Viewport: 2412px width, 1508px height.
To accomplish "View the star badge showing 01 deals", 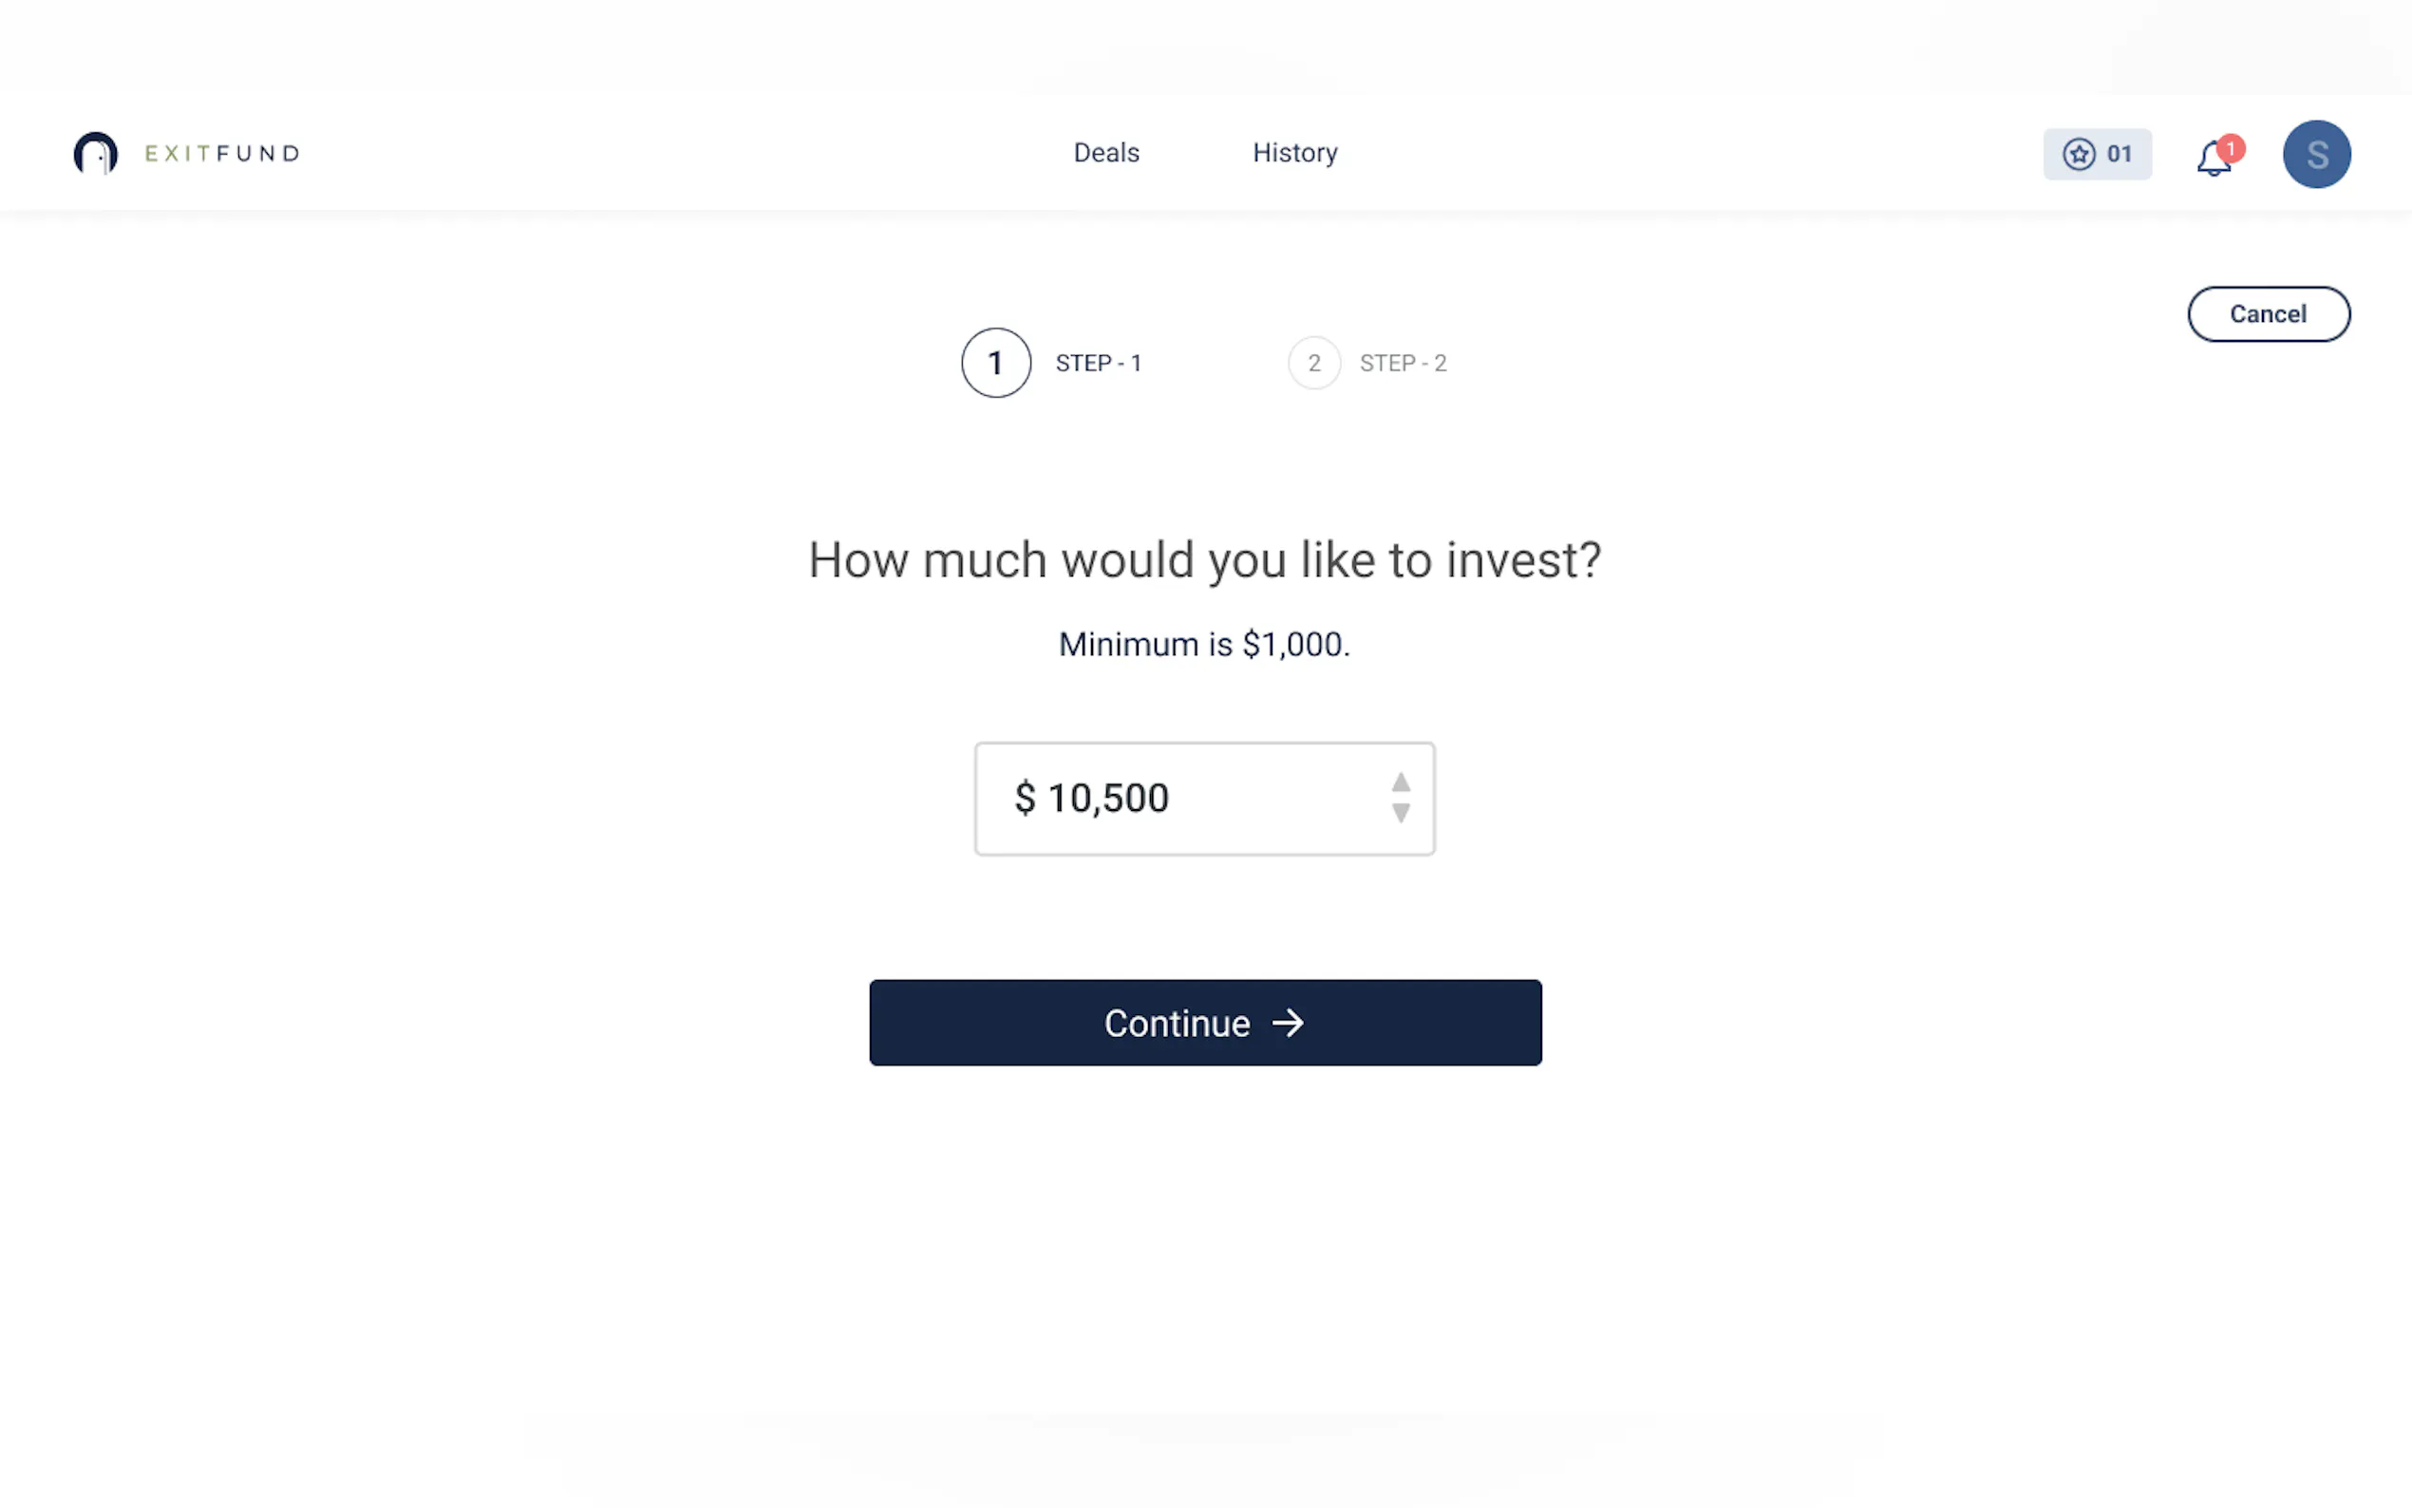I will pos(2098,154).
